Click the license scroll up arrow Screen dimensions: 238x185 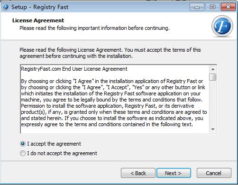coord(213,69)
